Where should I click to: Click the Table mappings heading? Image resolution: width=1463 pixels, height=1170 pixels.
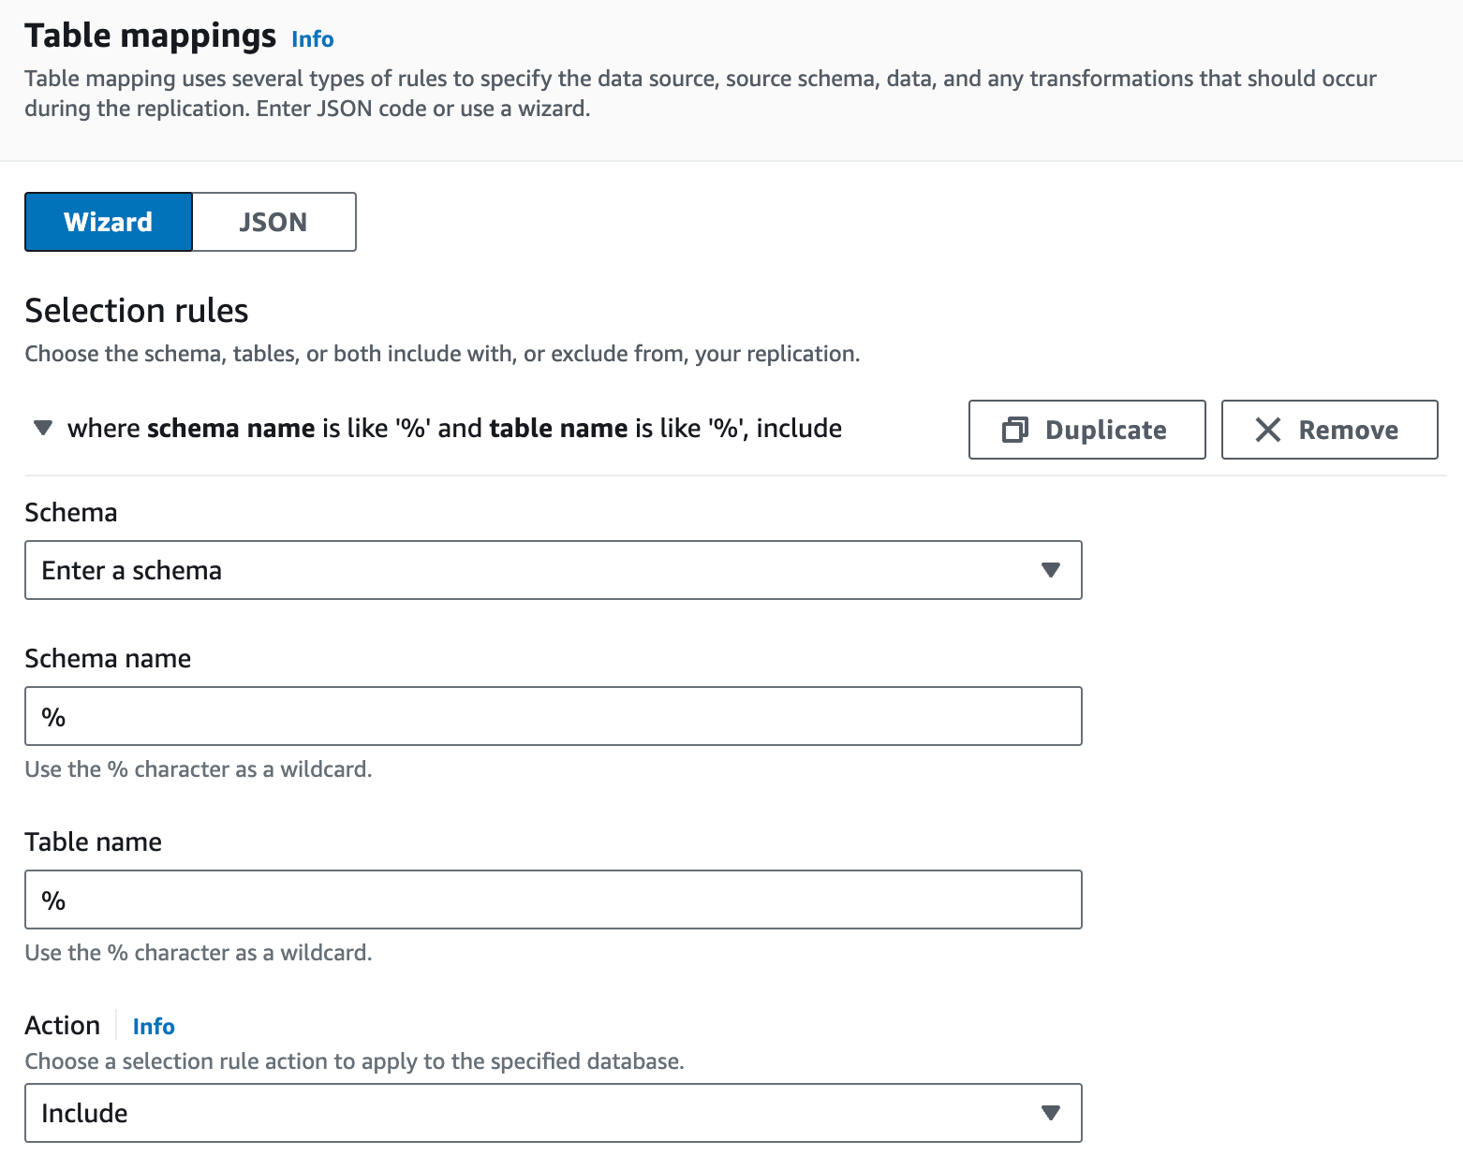click(150, 36)
